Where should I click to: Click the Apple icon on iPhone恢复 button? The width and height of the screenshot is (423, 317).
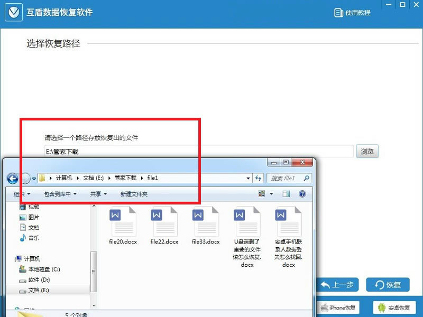tap(324, 307)
